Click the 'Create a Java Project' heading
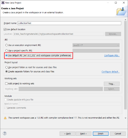This screenshot has height=138, width=128. [13, 8]
